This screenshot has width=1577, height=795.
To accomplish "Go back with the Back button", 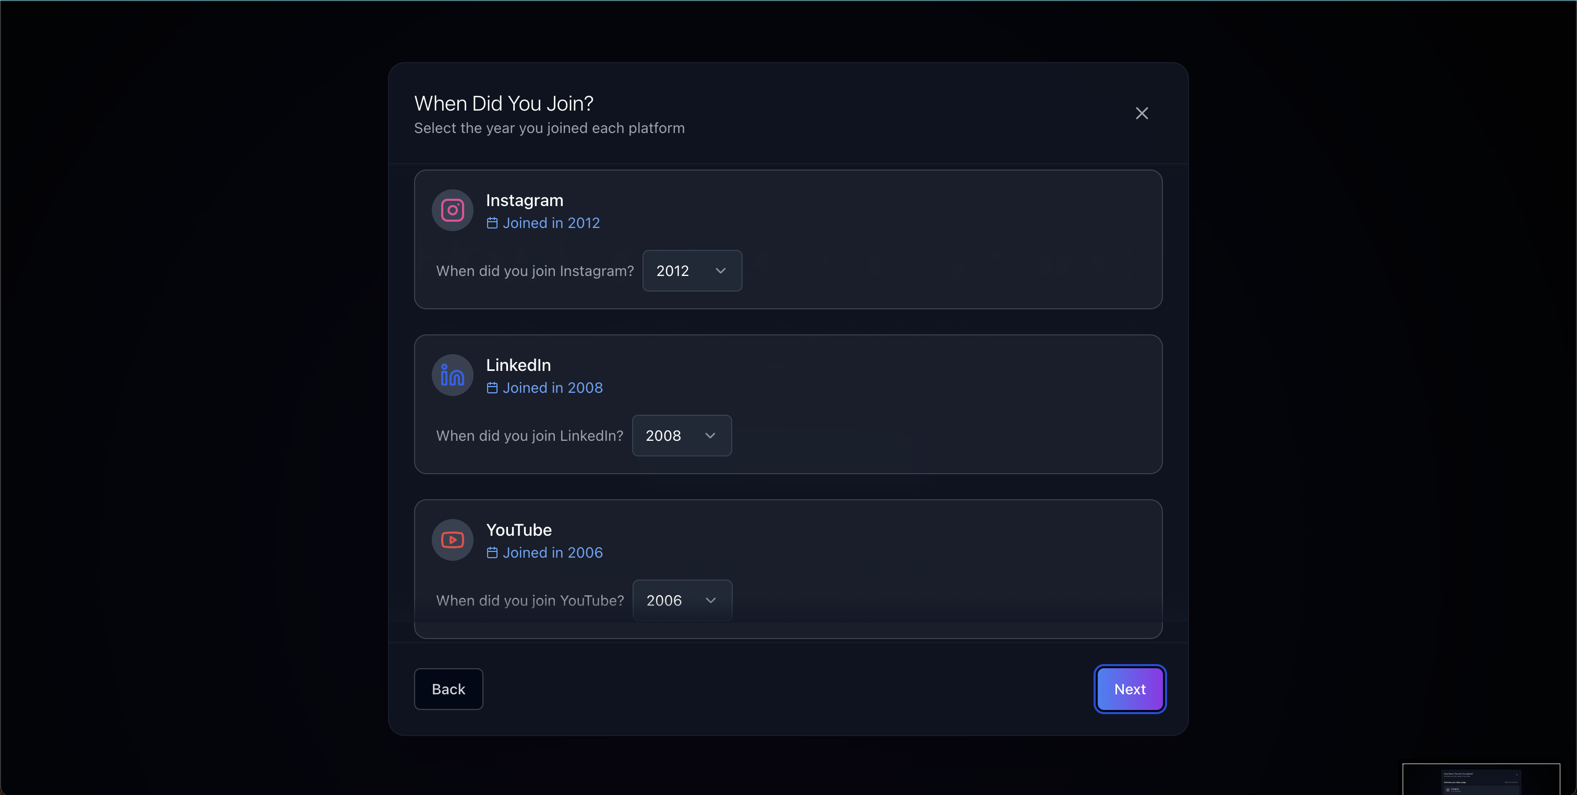I will [448, 689].
